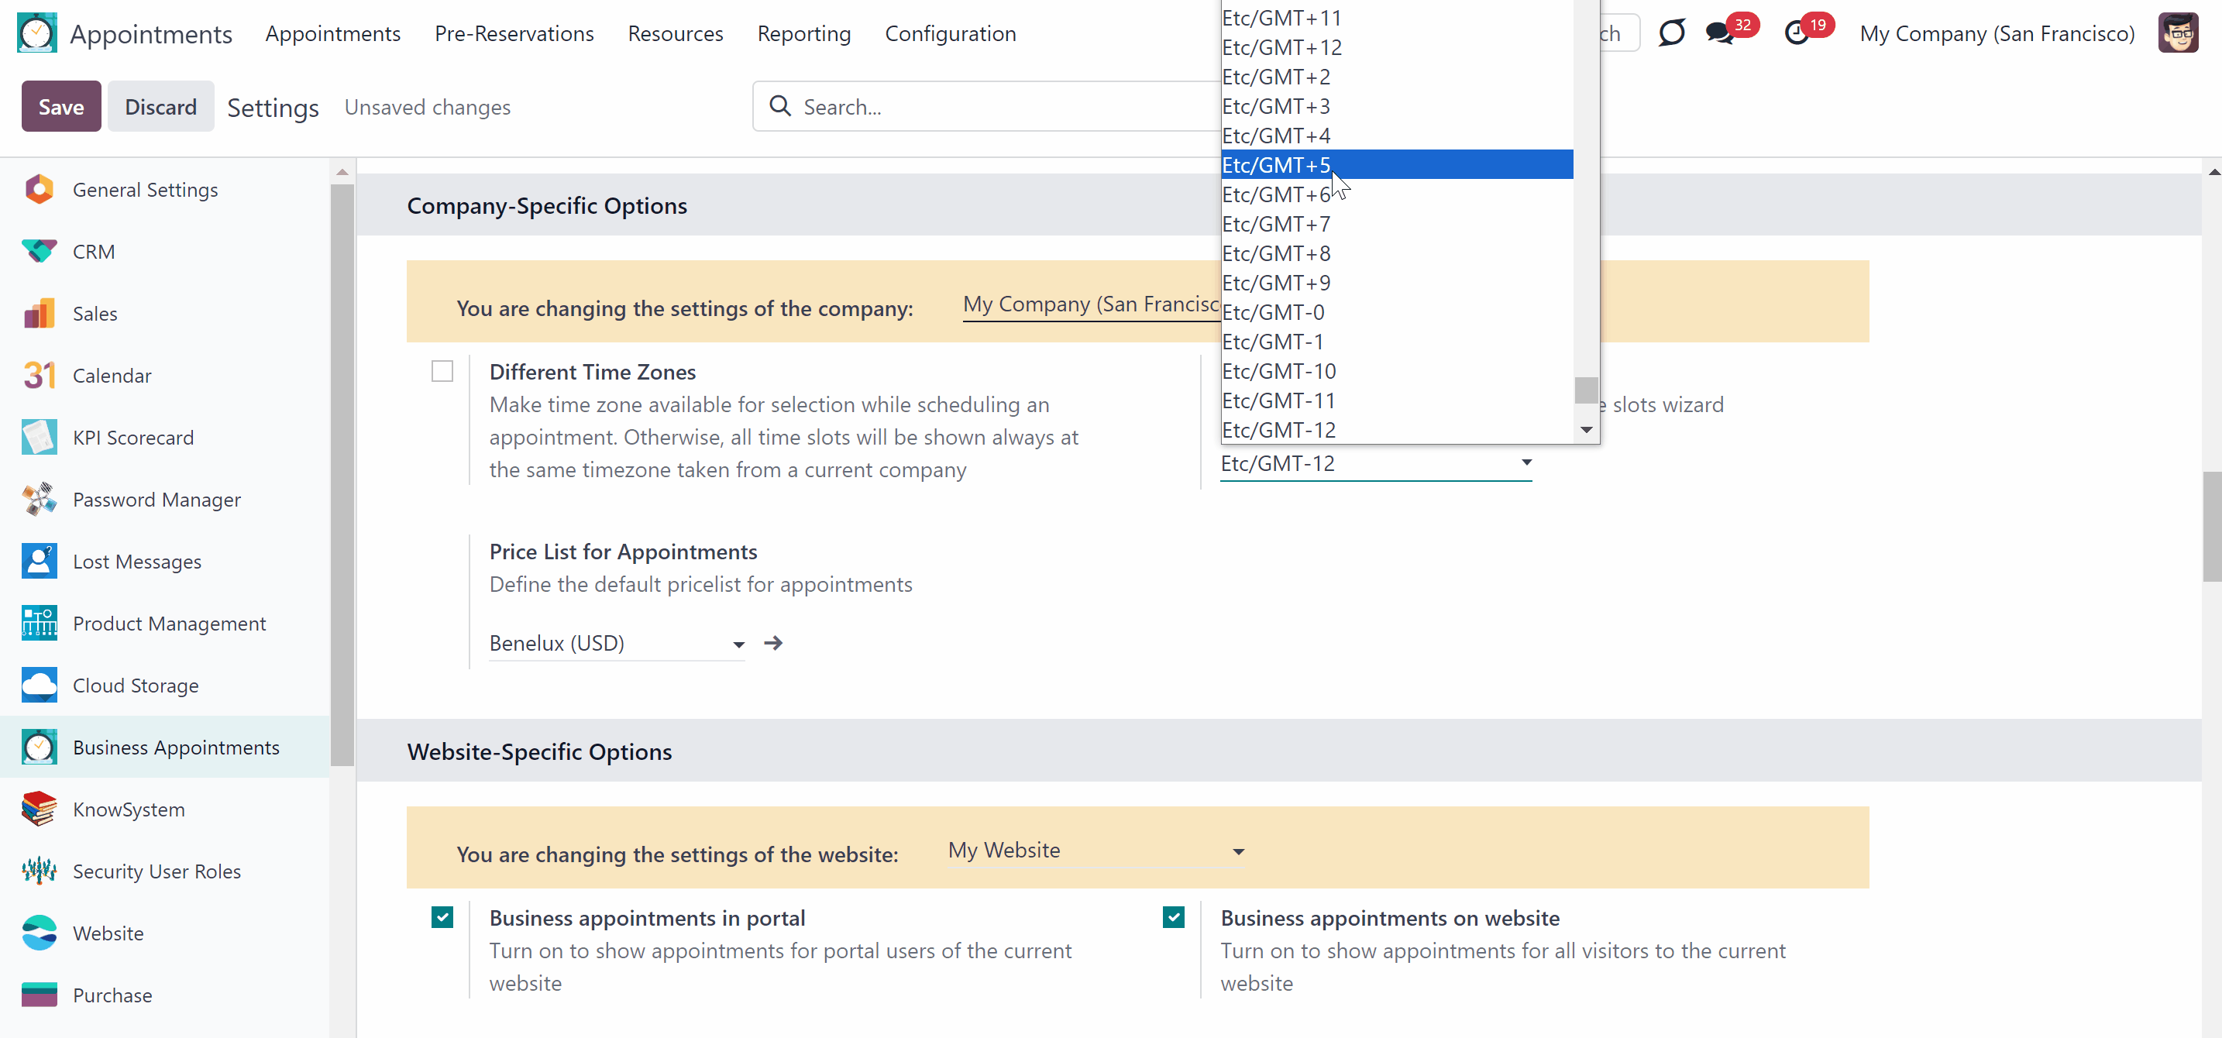Open Cloud Storage settings section
2222x1038 pixels.
click(165, 686)
